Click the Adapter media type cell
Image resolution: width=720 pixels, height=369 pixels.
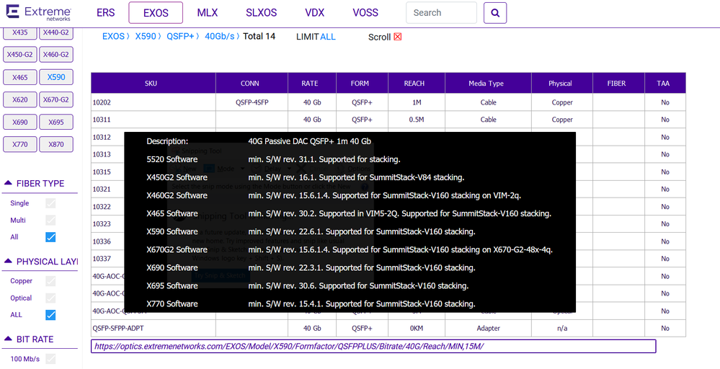(x=489, y=328)
